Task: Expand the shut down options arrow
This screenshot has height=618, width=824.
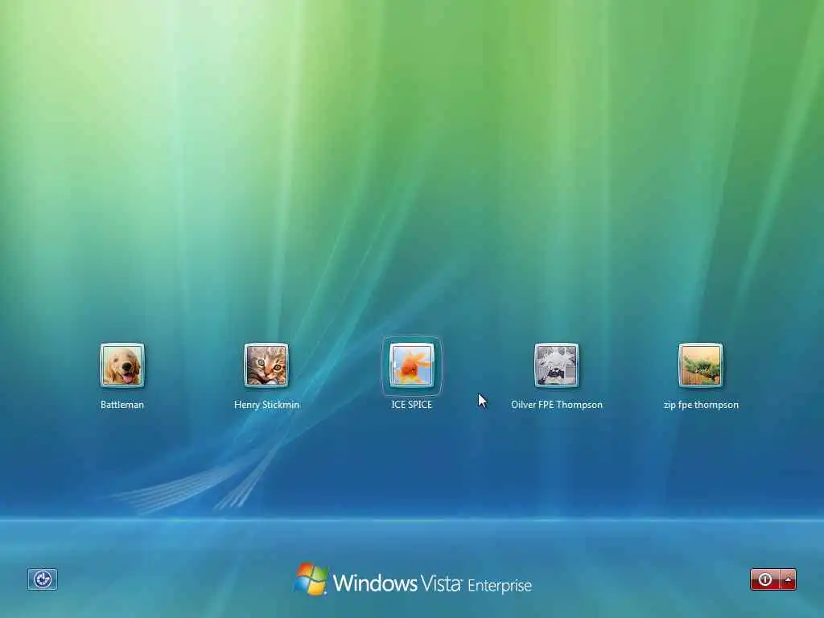Action: coord(789,579)
